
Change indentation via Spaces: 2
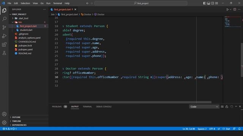click(x=202, y=129)
